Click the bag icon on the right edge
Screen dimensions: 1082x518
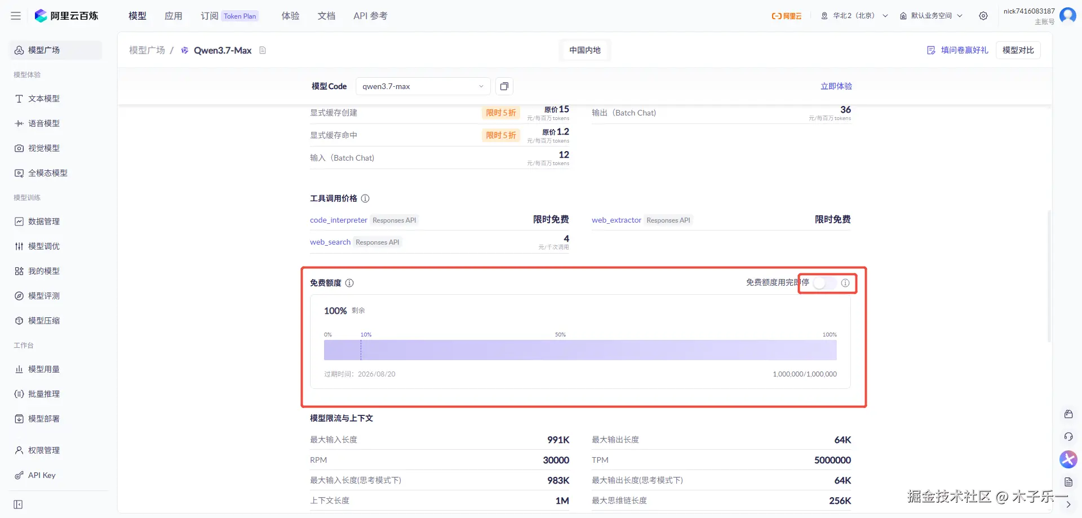[1068, 414]
